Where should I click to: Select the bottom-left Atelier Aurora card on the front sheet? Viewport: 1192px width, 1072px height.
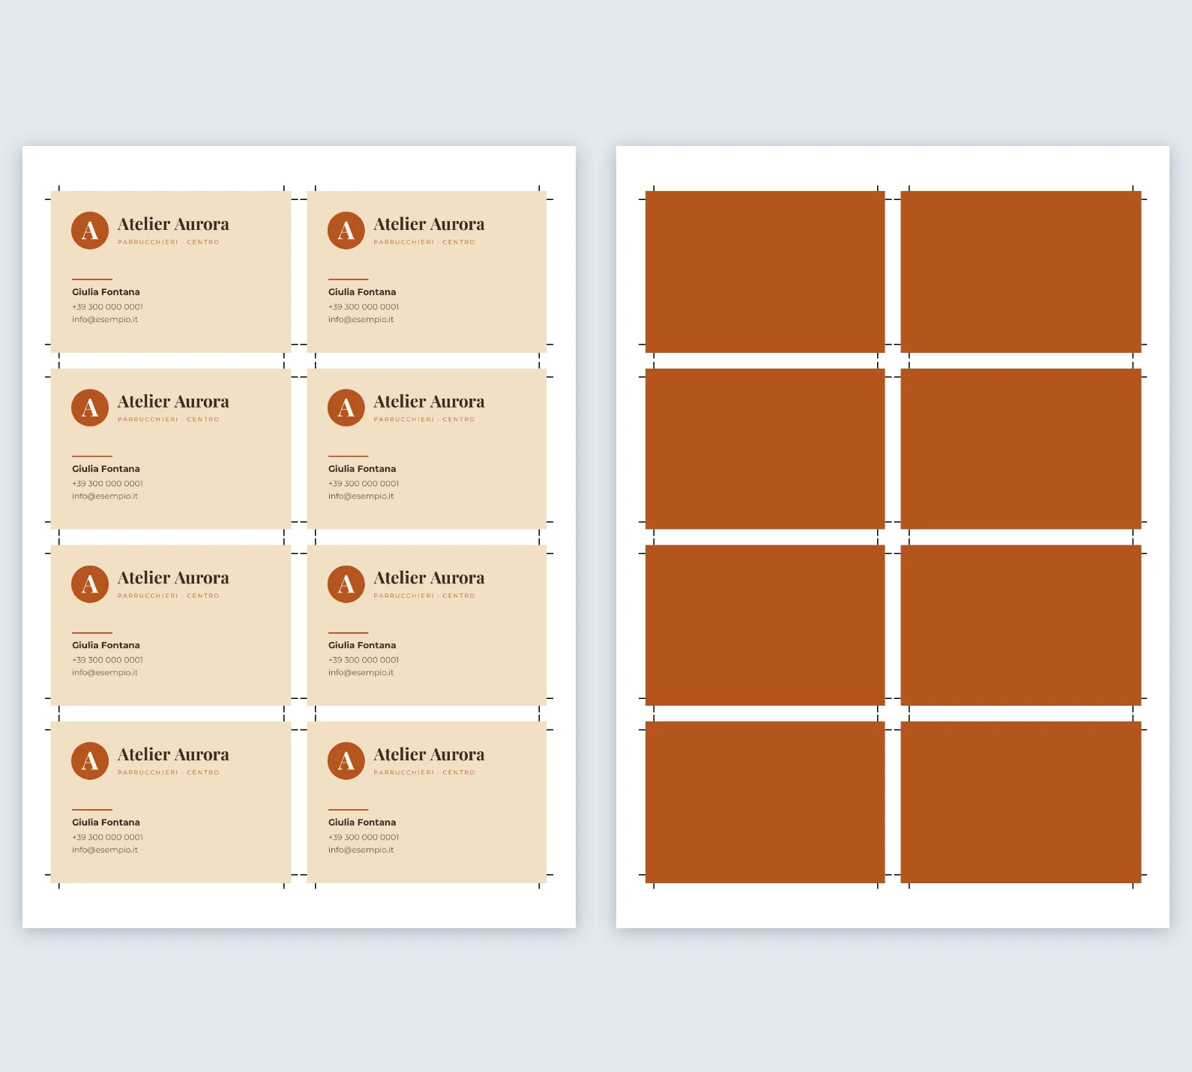(x=171, y=802)
